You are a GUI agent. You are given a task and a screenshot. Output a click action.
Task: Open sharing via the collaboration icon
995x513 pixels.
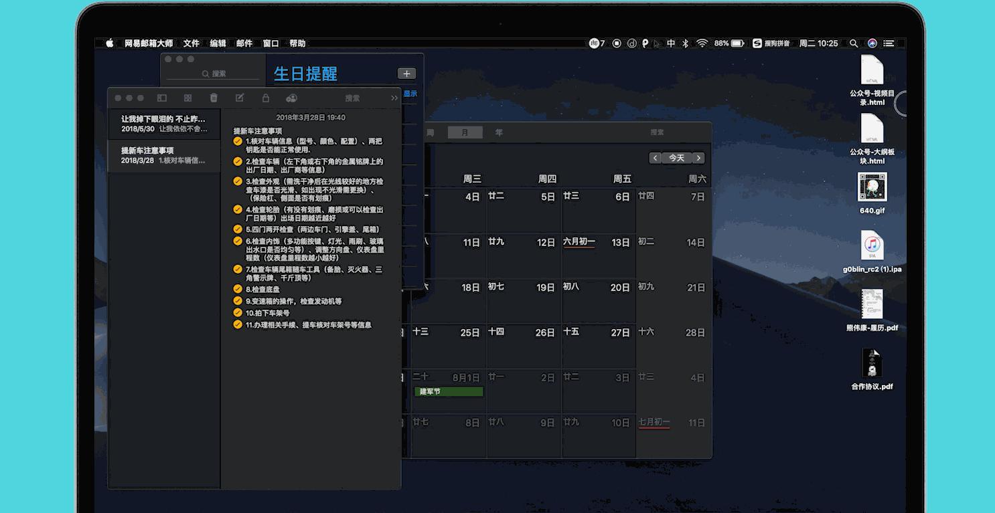[291, 98]
